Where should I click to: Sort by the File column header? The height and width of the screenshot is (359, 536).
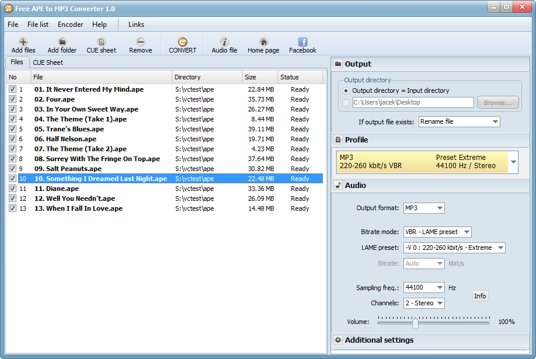tap(102, 77)
